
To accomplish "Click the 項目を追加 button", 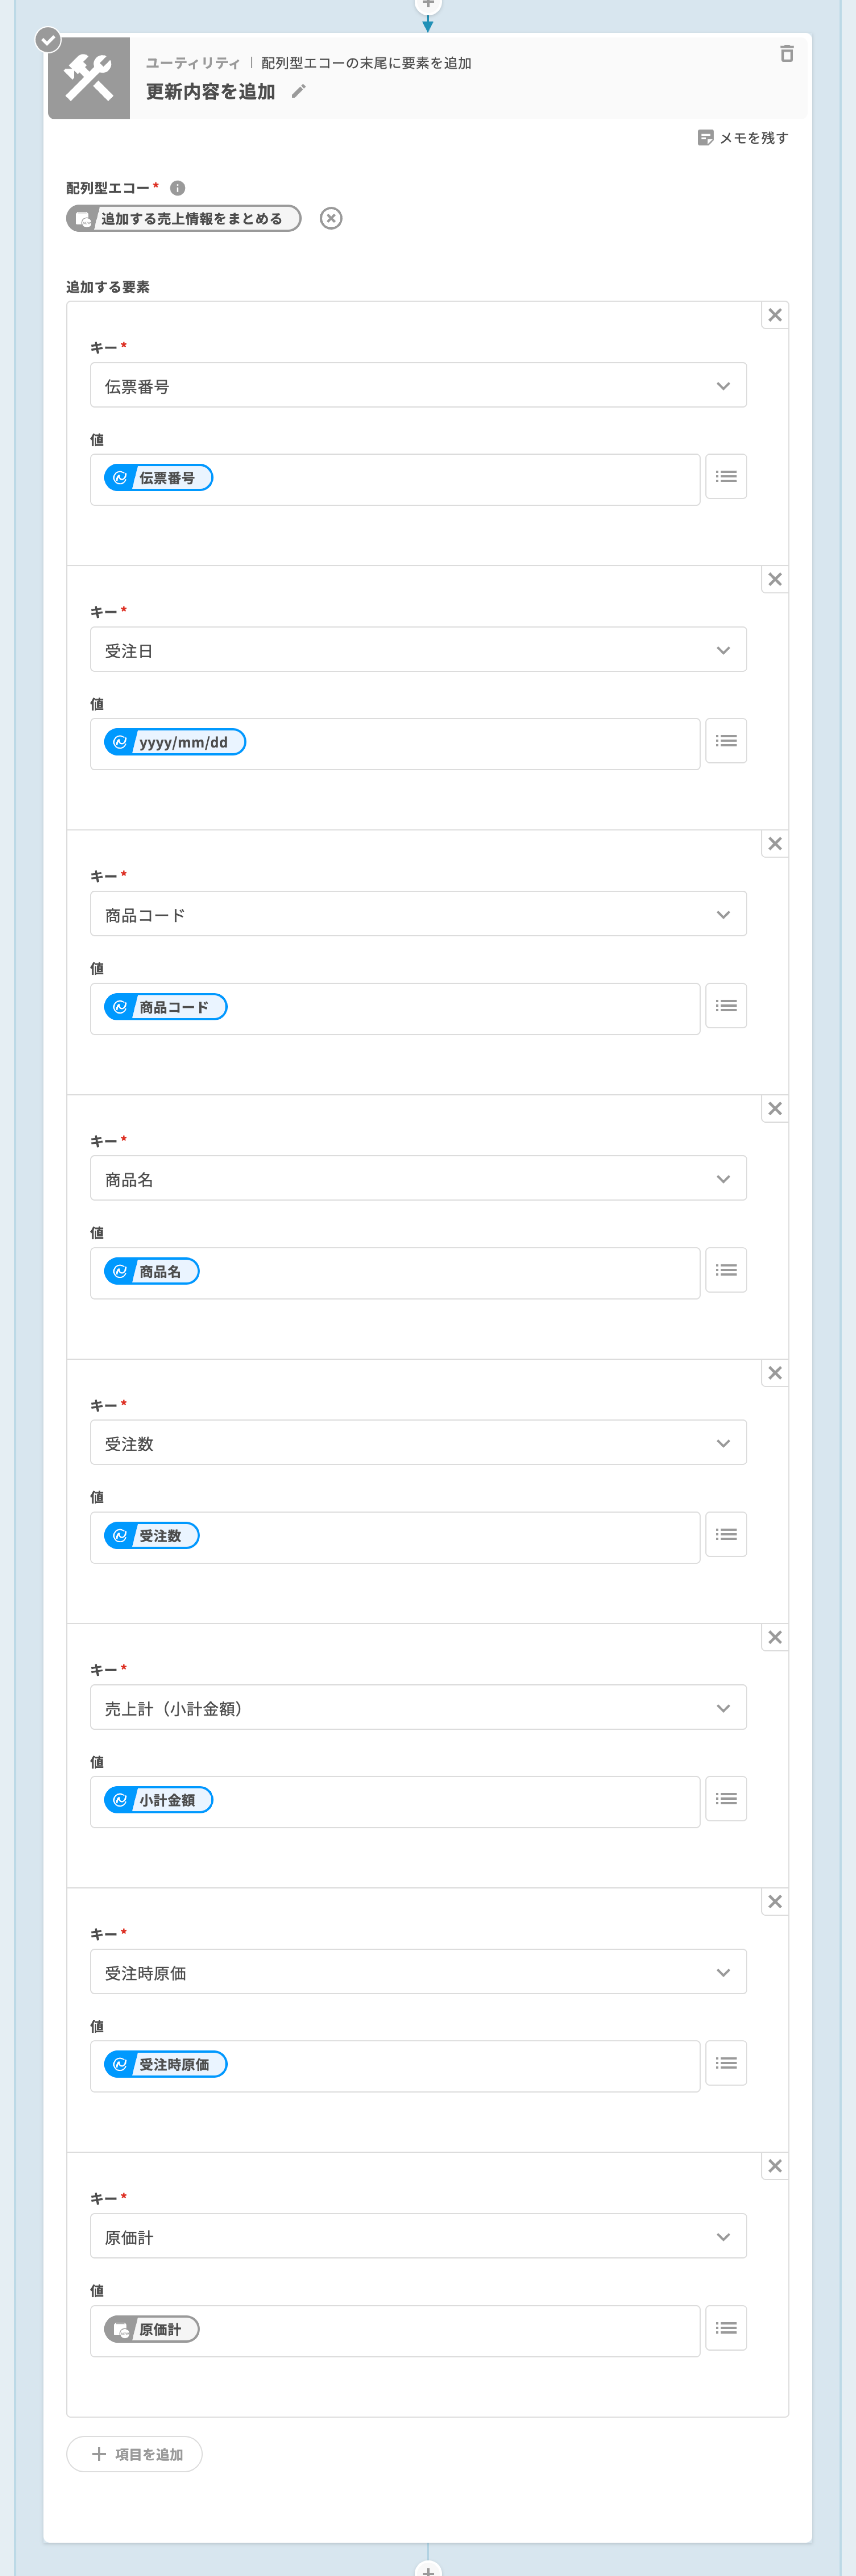I will pos(135,2454).
